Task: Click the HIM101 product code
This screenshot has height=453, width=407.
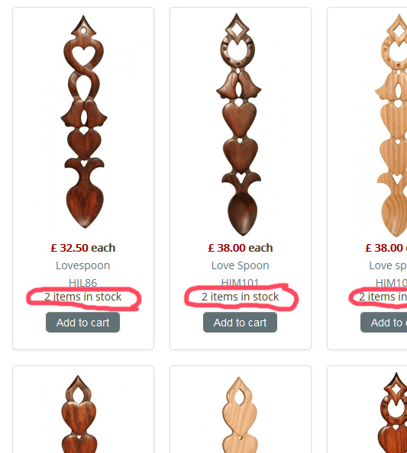Action: pos(240,281)
